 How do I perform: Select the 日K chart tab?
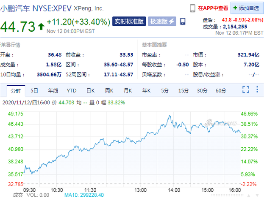[90, 91]
